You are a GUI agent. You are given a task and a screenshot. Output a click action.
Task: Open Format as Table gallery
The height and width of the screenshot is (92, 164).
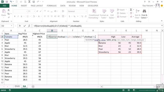tap(104, 14)
